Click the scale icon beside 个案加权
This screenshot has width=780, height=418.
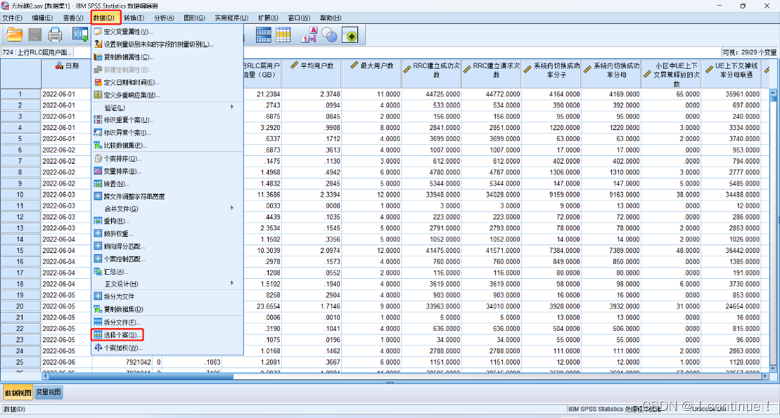click(x=98, y=347)
